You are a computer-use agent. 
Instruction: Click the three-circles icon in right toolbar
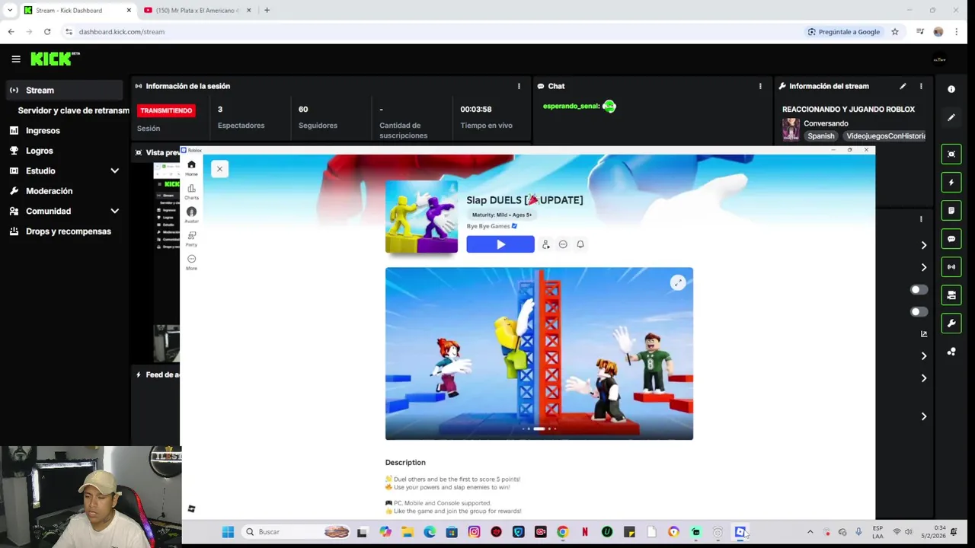pos(951,352)
